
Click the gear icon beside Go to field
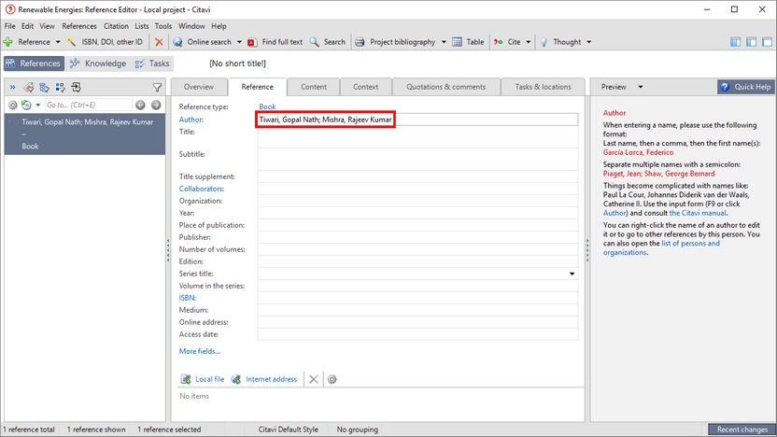coord(13,105)
